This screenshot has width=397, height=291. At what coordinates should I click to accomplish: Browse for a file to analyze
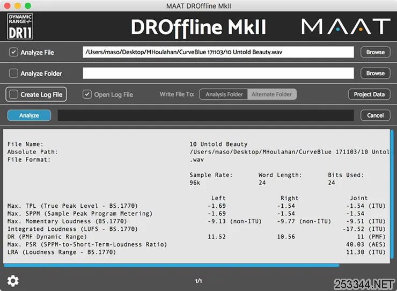coord(375,52)
